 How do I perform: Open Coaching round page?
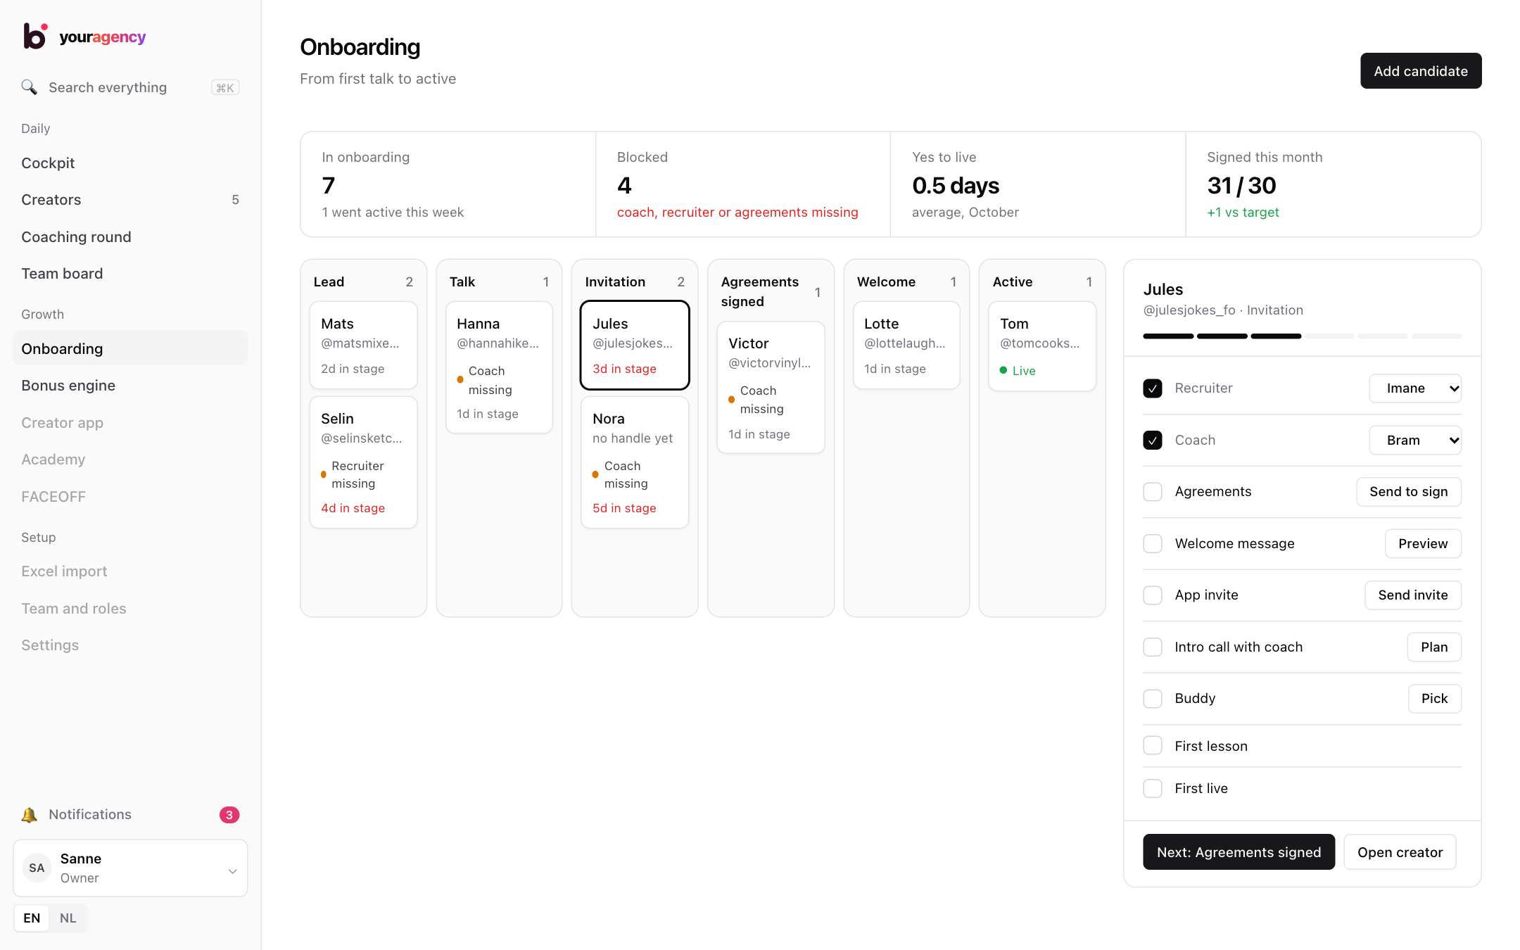point(130,237)
